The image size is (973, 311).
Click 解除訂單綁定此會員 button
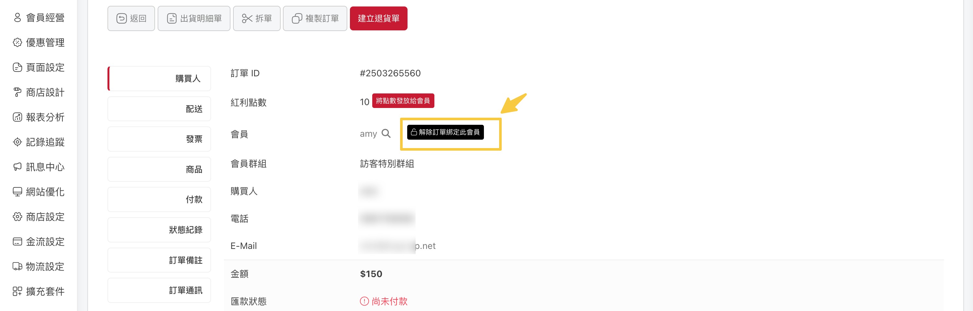click(445, 132)
